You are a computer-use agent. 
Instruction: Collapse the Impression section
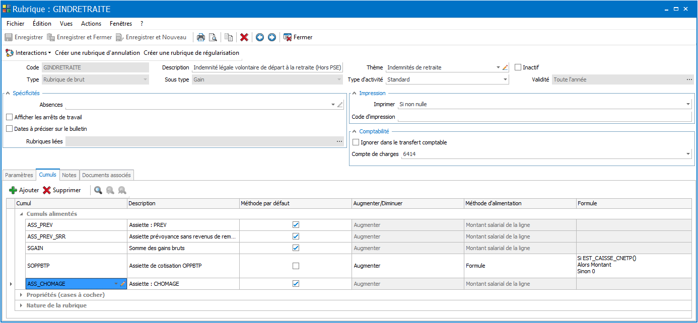point(354,93)
